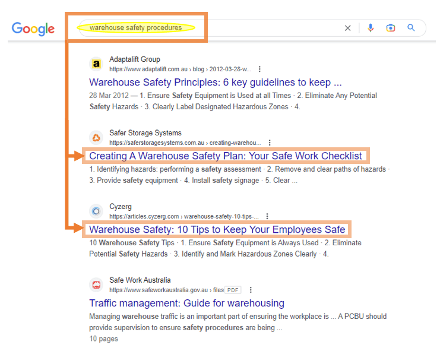
Task: Open three-dot menu for Safe Work Australia result
Action: click(x=251, y=290)
